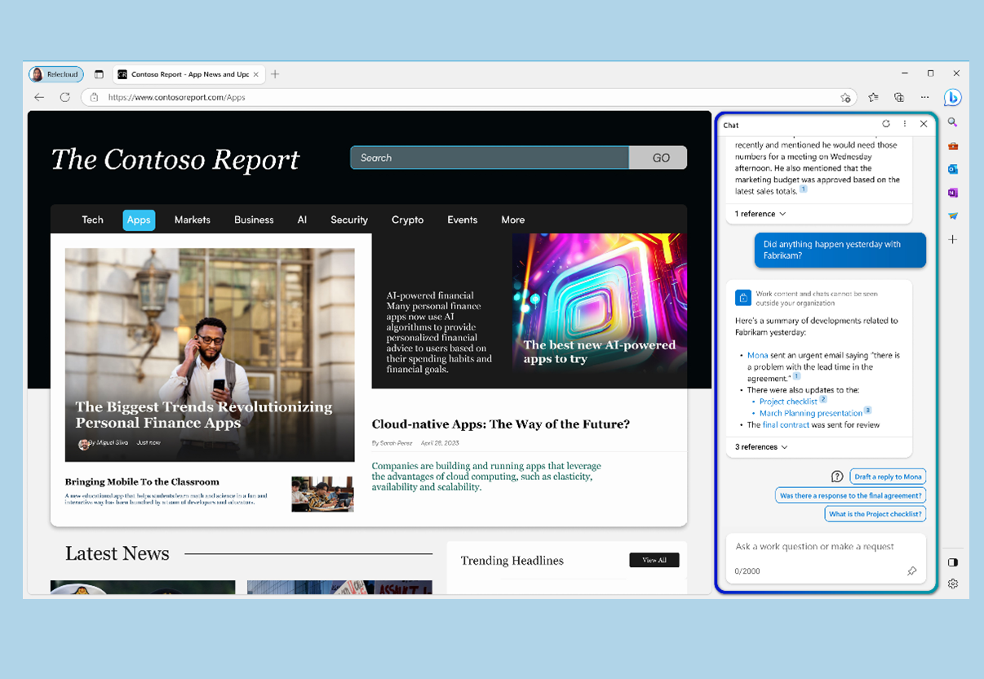Screen dimensions: 984x679
Task: Click inside the site Search field
Action: 490,158
